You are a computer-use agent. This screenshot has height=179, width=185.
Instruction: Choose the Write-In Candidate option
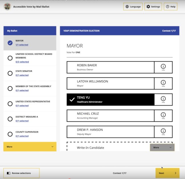point(108,148)
